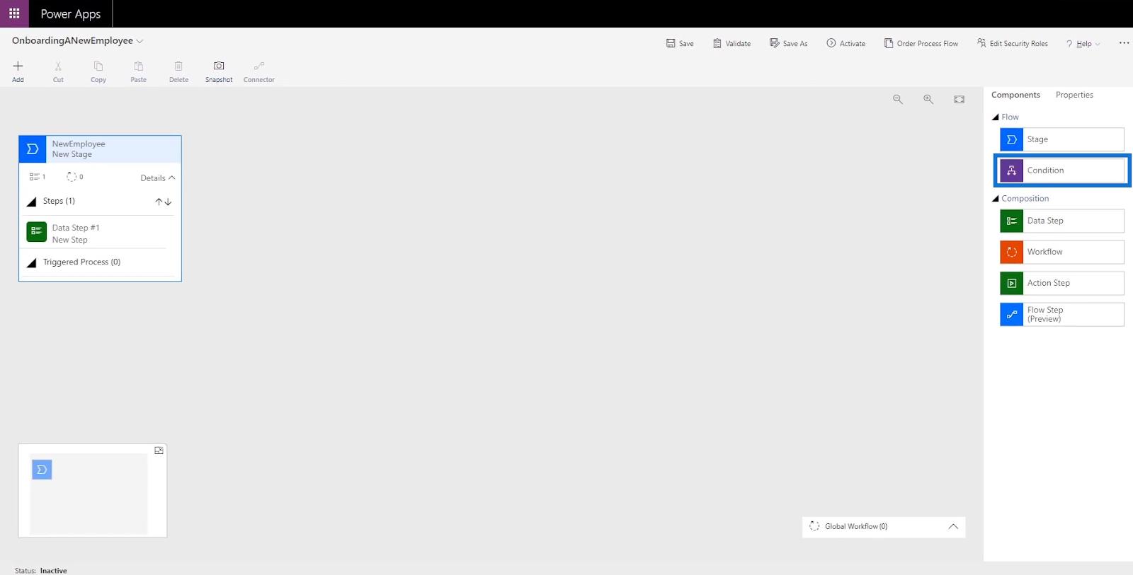Click the Delete trash icon
This screenshot has height=575, width=1133.
click(178, 66)
